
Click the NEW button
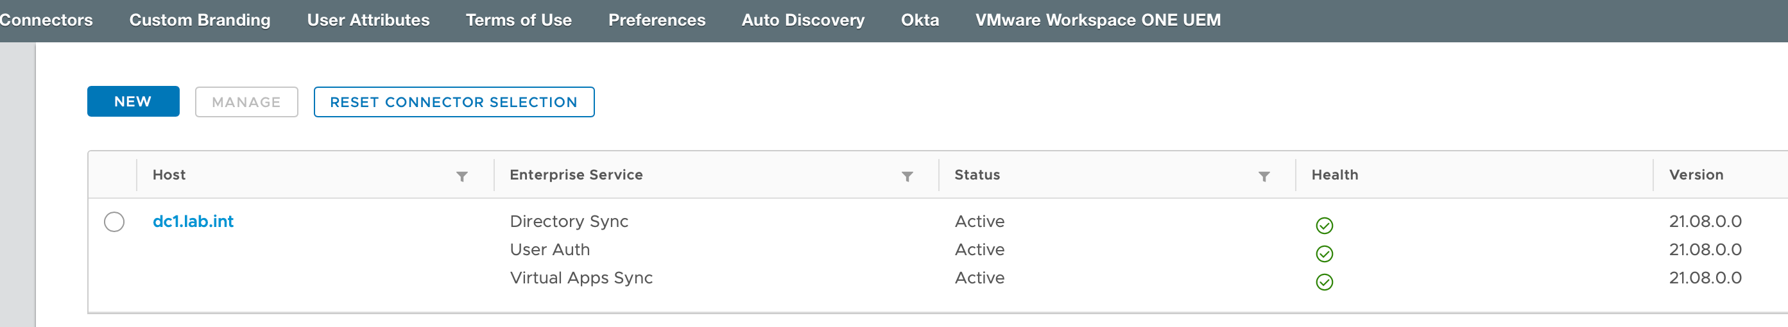pos(133,102)
